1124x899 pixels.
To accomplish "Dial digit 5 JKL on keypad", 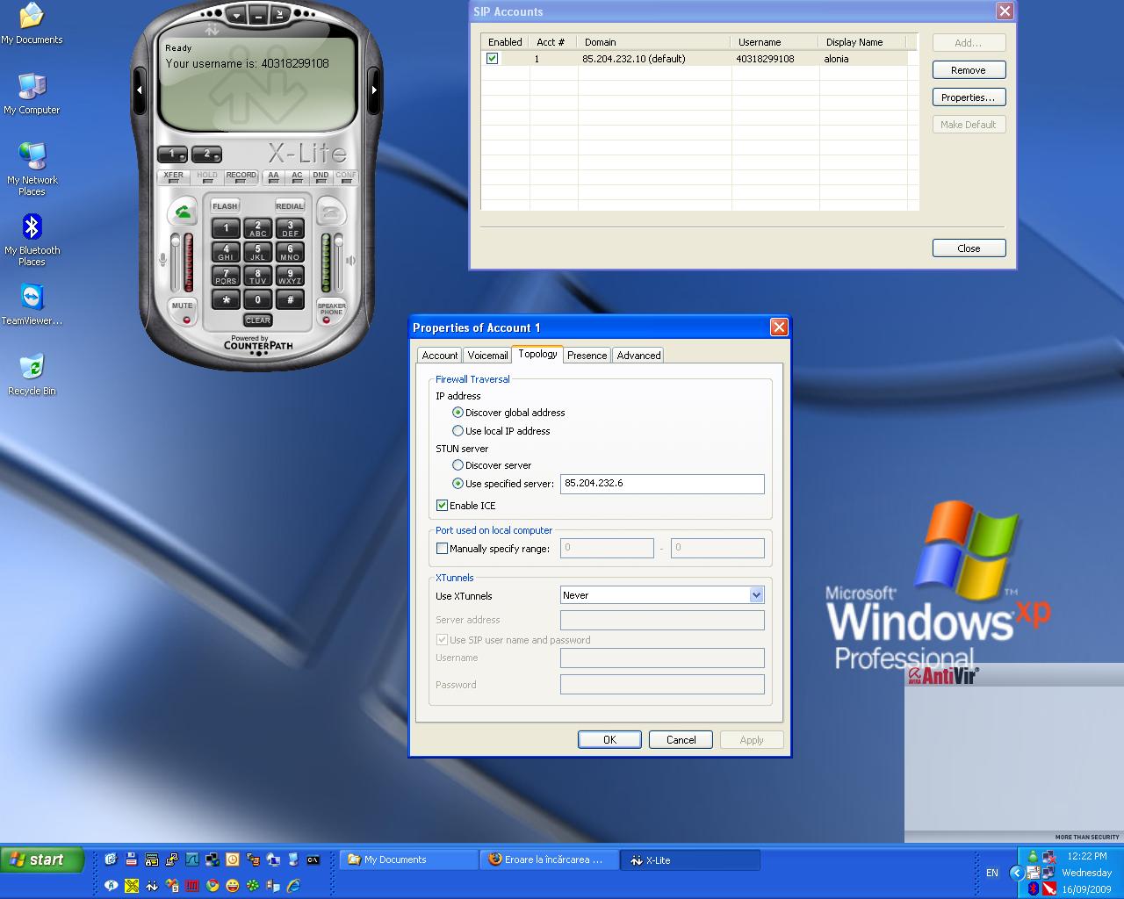I will (257, 253).
